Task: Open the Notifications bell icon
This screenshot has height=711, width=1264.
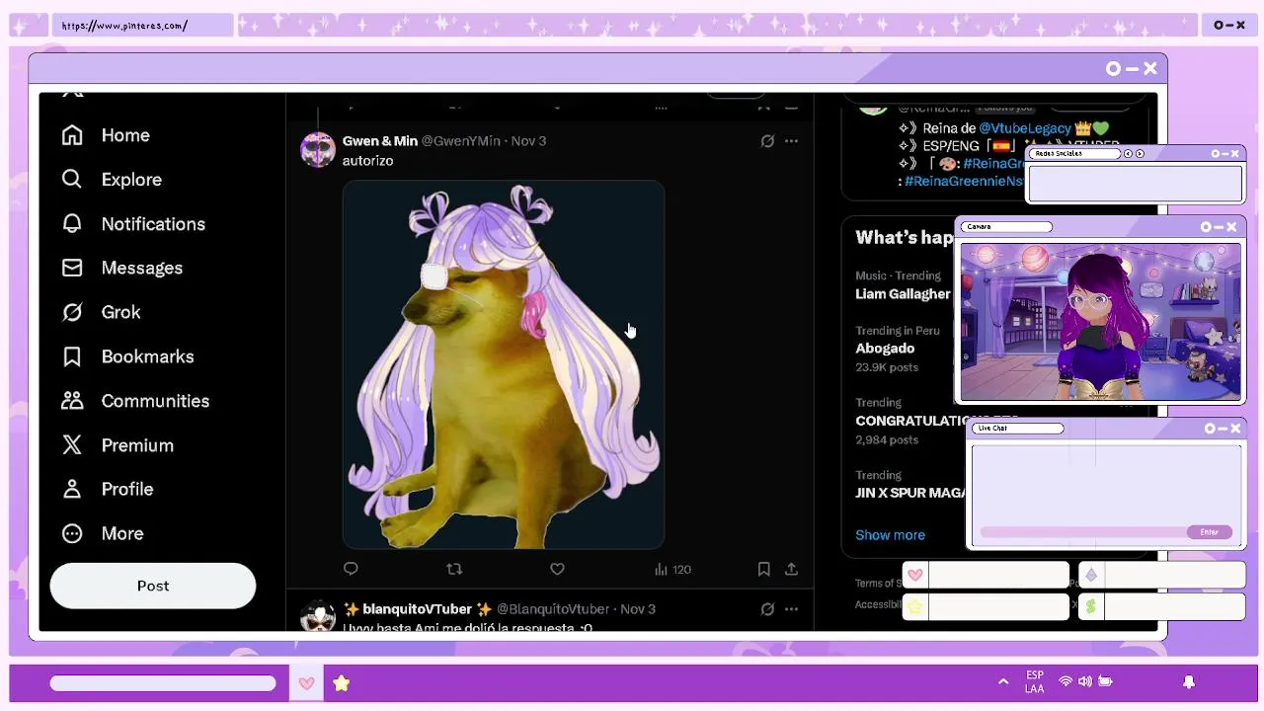Action: coord(72,223)
